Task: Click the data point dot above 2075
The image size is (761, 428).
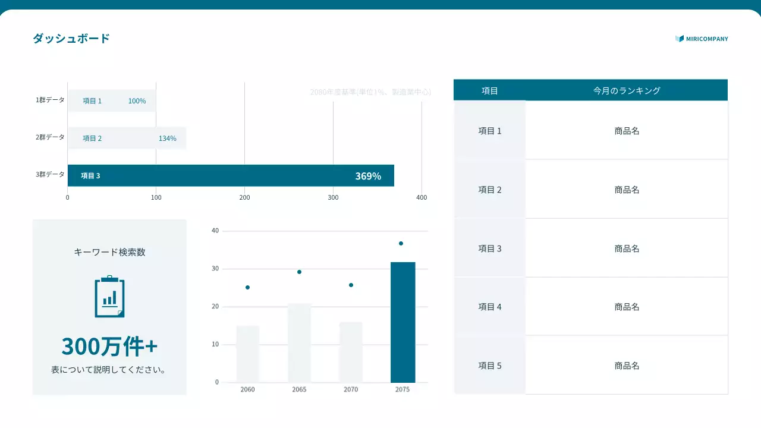Action: click(x=401, y=243)
